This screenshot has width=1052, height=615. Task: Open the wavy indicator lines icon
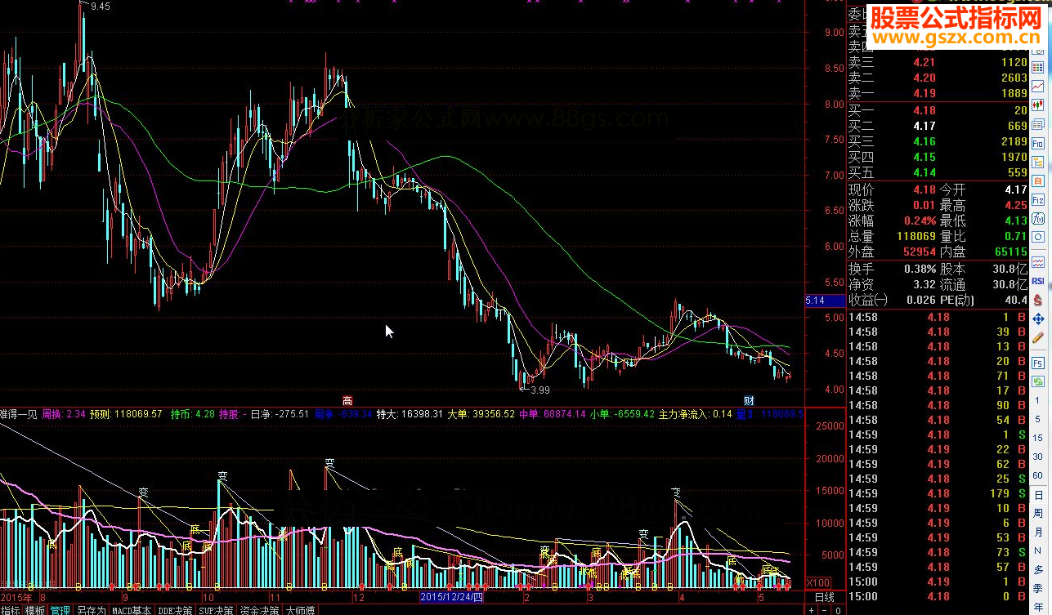1038,261
